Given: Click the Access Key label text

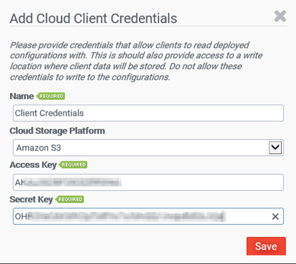Looking at the screenshot, I should tap(33, 165).
